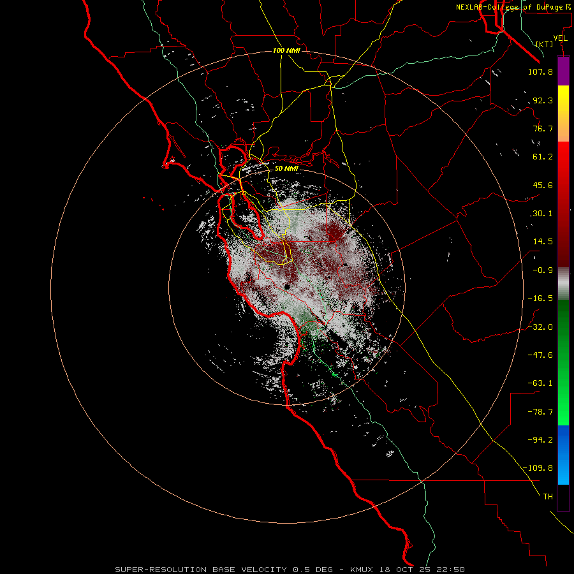Viewport: 574px width, 574px height.
Task: Click the 50 NMI range ring label
Action: [x=286, y=168]
